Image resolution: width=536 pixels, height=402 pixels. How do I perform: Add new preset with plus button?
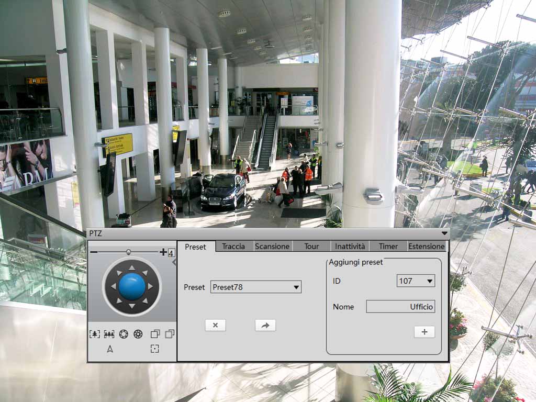coord(424,332)
